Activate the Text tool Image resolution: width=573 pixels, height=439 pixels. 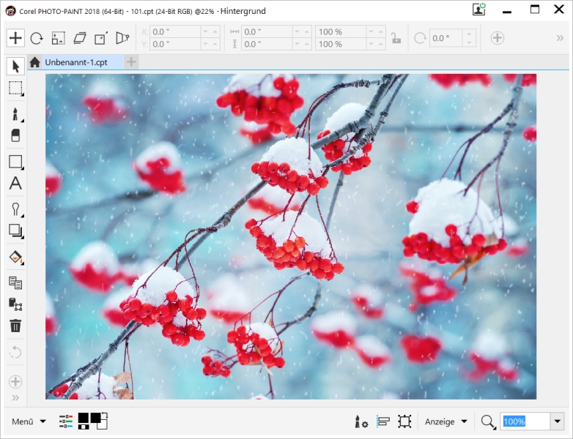(x=15, y=184)
